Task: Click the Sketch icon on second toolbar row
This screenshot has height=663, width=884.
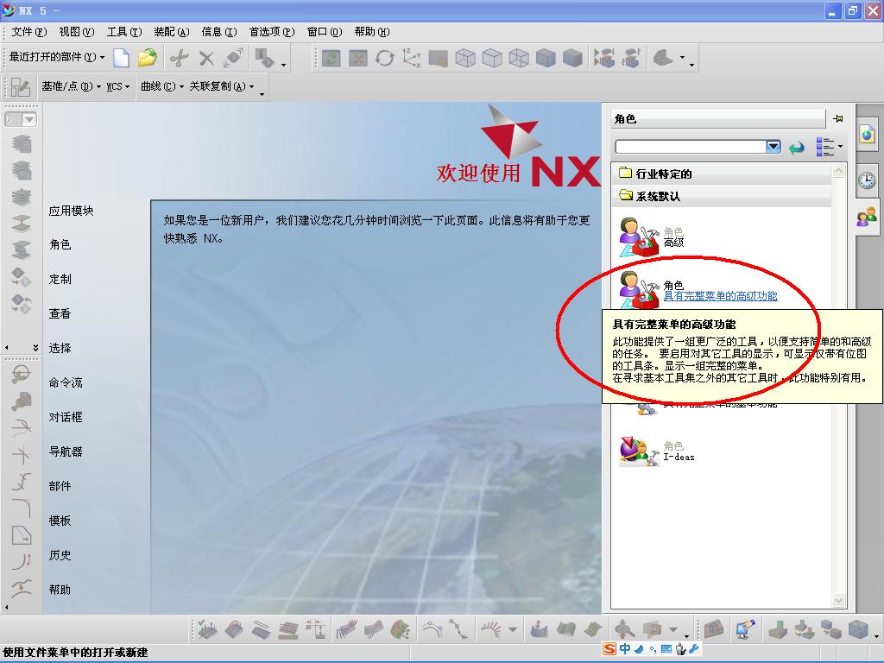Action: coord(21,87)
